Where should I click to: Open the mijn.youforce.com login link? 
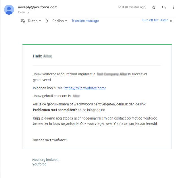tap(85, 88)
